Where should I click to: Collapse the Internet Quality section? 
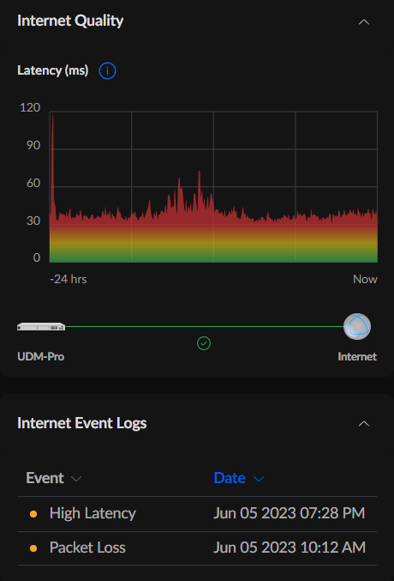364,22
